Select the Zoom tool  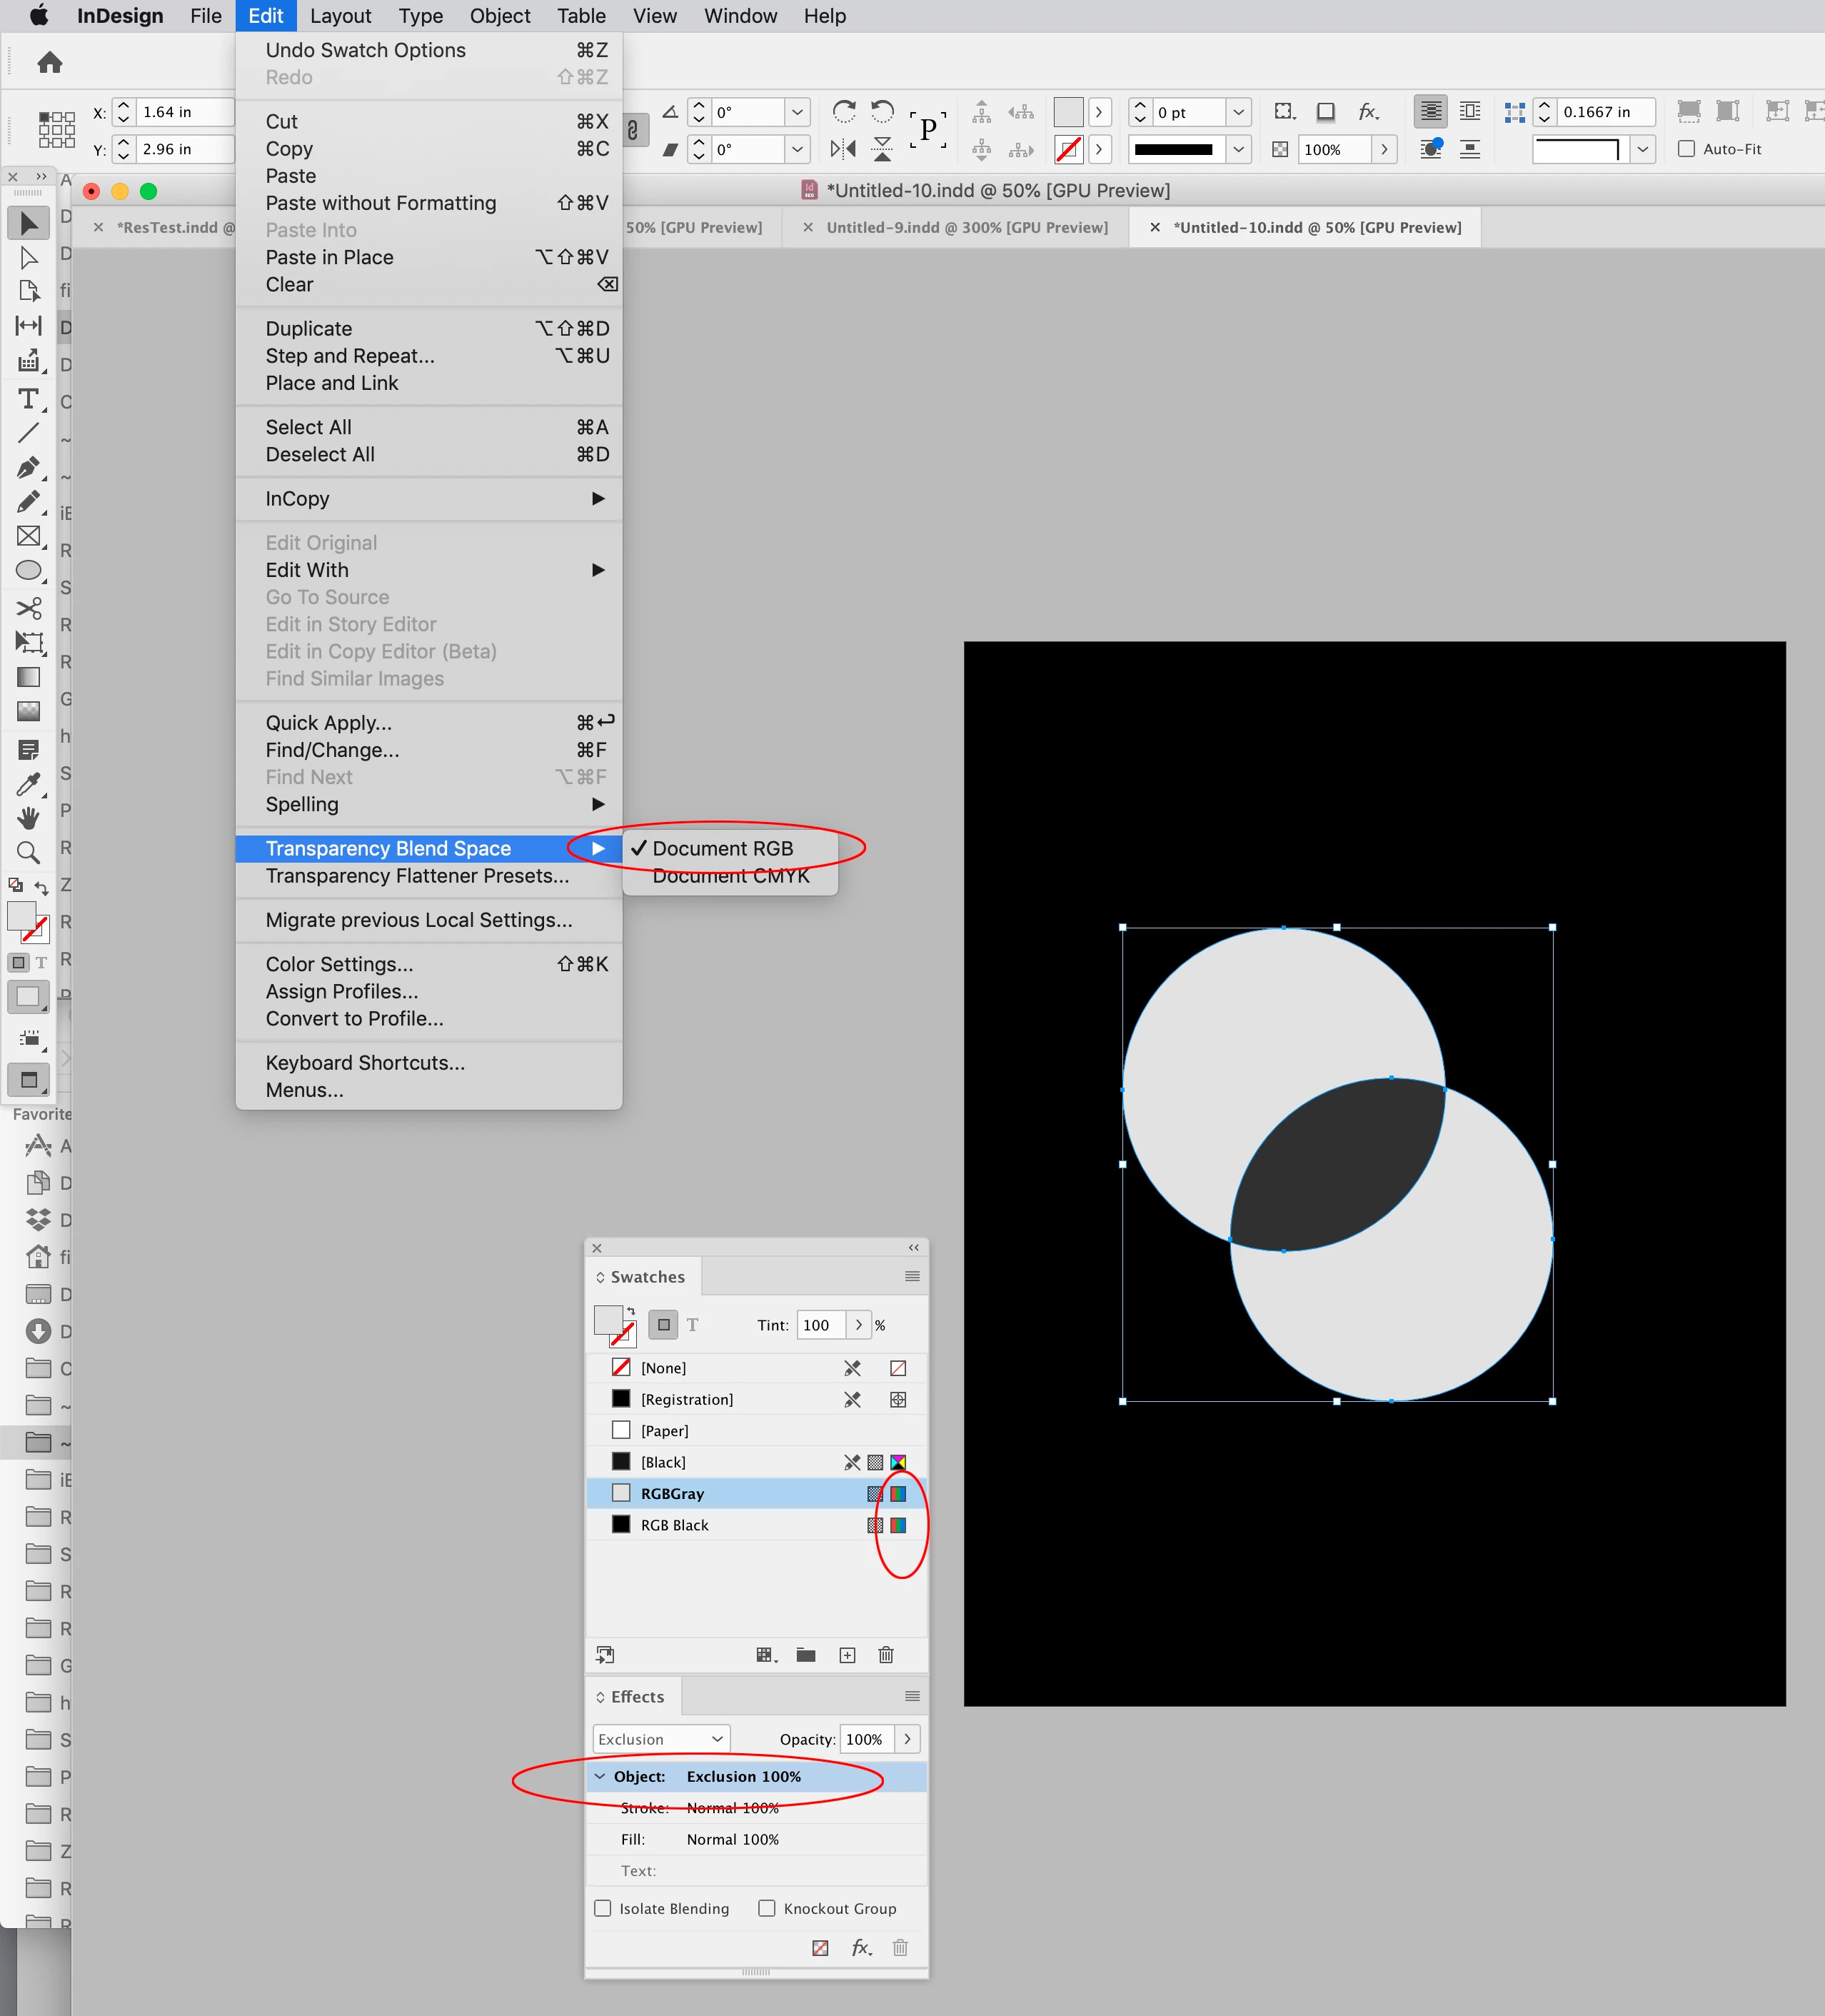pyautogui.click(x=28, y=852)
